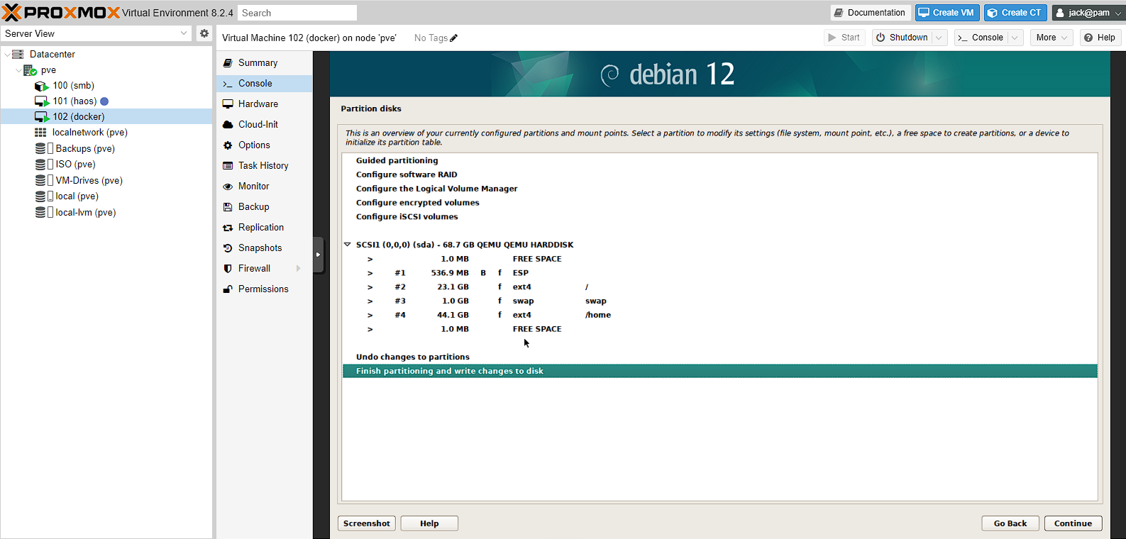
Task: Open server view settings gear icon
Action: 204,33
